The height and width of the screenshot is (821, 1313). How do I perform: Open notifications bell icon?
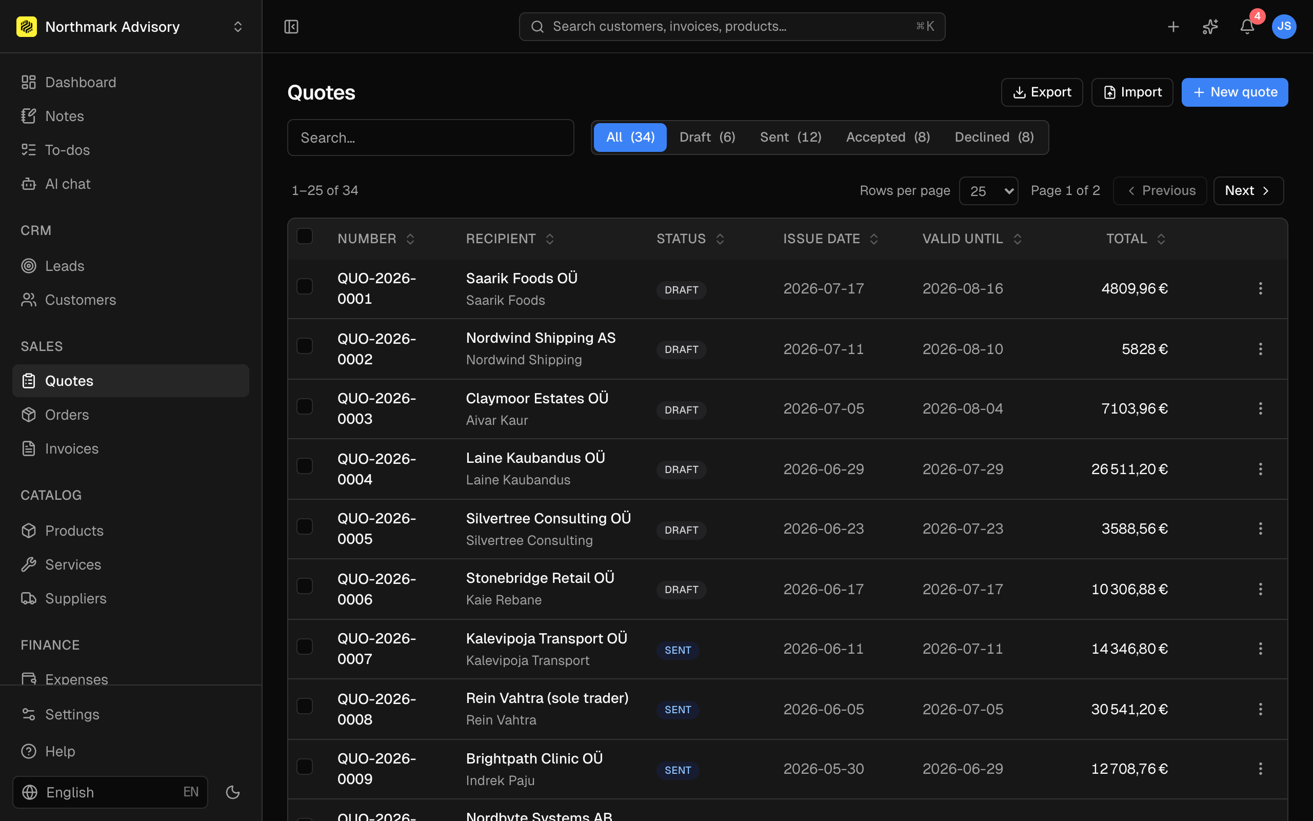point(1247,27)
